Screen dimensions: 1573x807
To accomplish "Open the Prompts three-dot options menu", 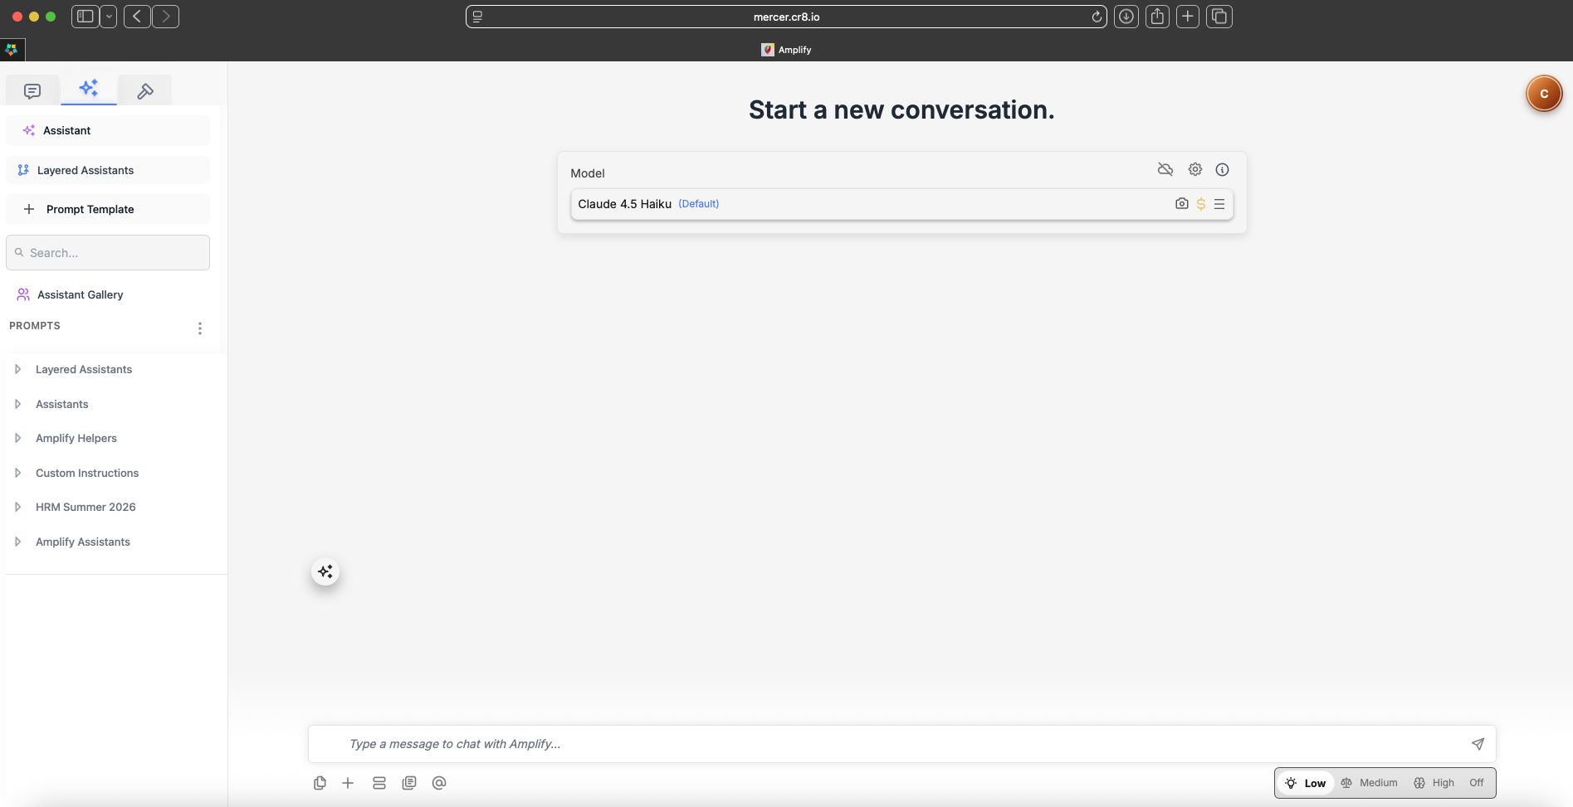I will pos(200,328).
